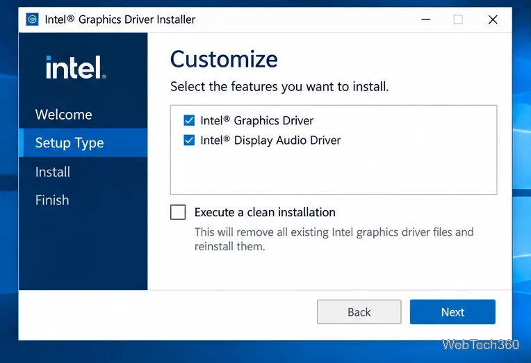The height and width of the screenshot is (363, 531).
Task: Click 'Execute a clean installation' label text
Action: coord(265,213)
